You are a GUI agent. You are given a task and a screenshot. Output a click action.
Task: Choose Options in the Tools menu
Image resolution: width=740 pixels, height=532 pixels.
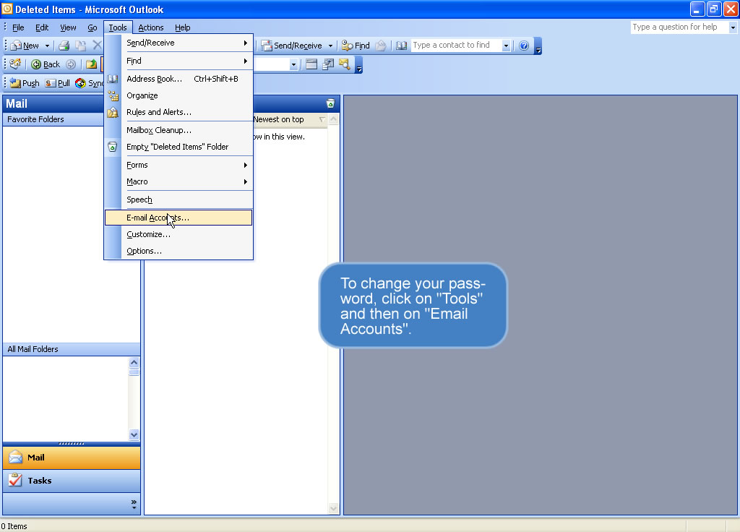(x=145, y=251)
